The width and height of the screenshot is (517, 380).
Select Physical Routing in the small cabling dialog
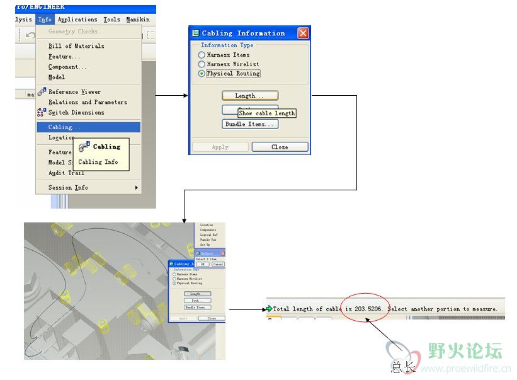(x=174, y=284)
